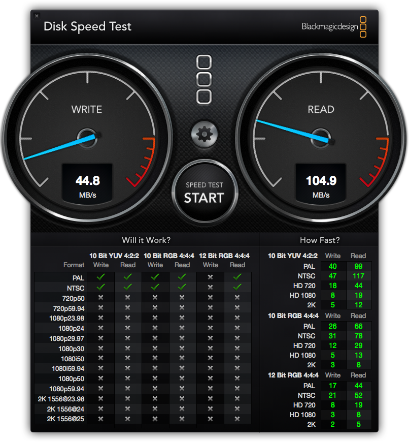Image resolution: width=409 pixels, height=442 pixels.
Task: Click the READ gauge label
Action: pyautogui.click(x=321, y=109)
